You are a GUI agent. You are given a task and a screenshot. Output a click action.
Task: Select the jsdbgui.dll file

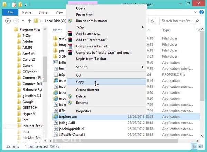click(x=67, y=123)
